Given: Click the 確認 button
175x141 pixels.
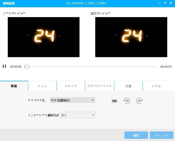Looking at the screenshot, I should (x=136, y=135).
